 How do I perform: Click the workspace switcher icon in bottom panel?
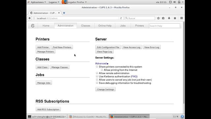182,116
